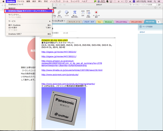
Task: Open Notification Center list icon
Action: [x=159, y=1]
